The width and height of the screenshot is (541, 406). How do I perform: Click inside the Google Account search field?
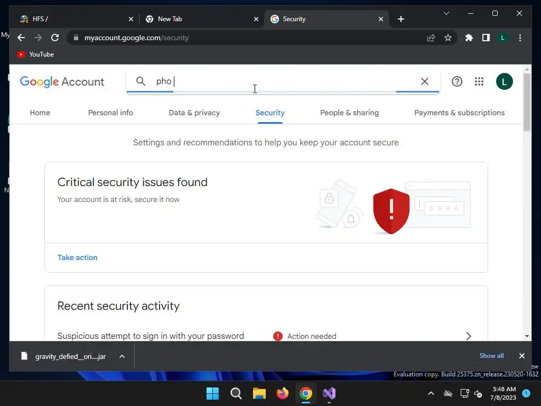pos(283,81)
